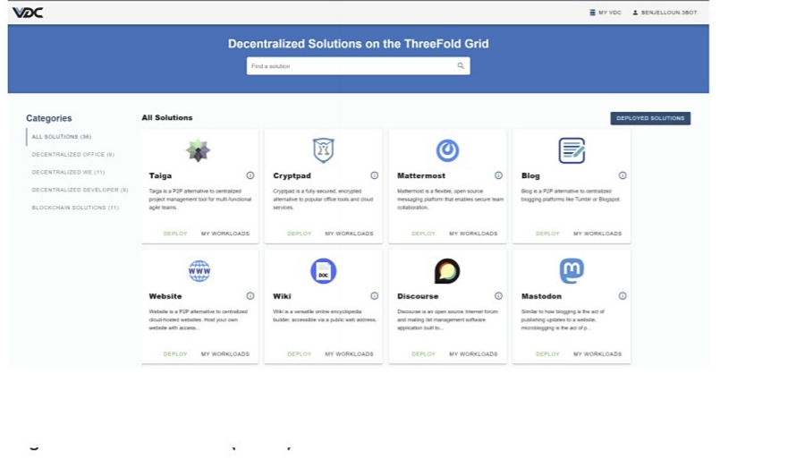The width and height of the screenshot is (805, 476).
Task: Show info for Mastodon
Action: pyautogui.click(x=623, y=296)
